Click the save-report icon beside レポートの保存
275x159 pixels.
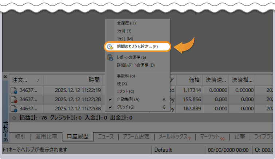pos(110,57)
